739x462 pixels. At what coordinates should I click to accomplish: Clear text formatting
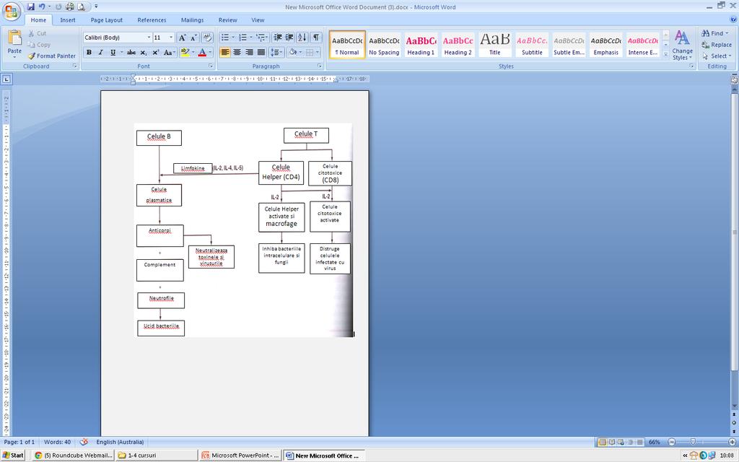(207, 38)
